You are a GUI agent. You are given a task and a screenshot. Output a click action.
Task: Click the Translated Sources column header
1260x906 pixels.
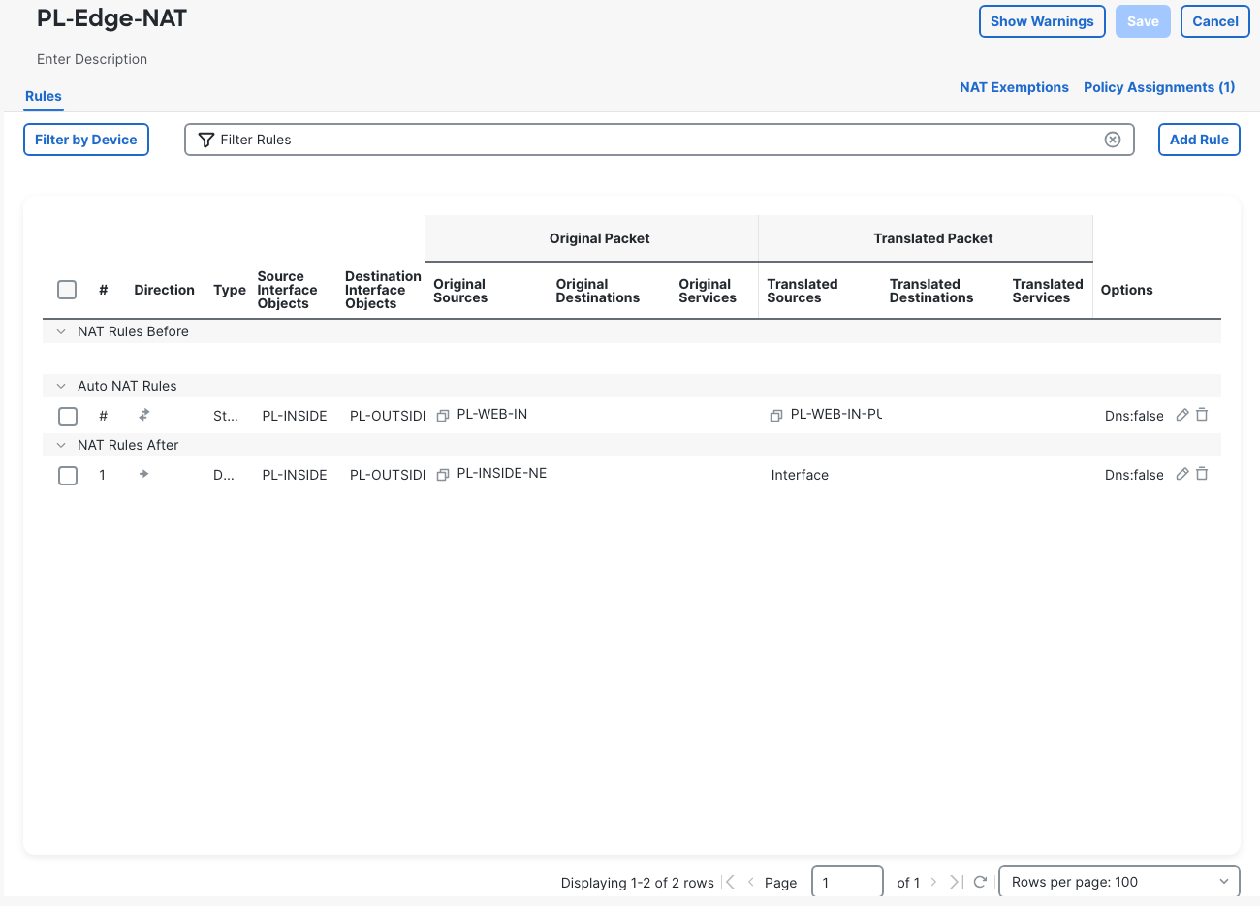click(x=803, y=291)
